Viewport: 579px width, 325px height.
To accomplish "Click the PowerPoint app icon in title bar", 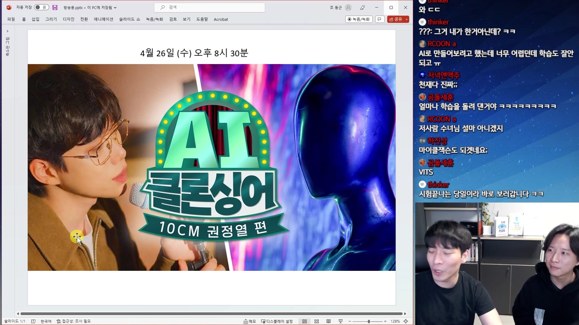I will coord(9,7).
